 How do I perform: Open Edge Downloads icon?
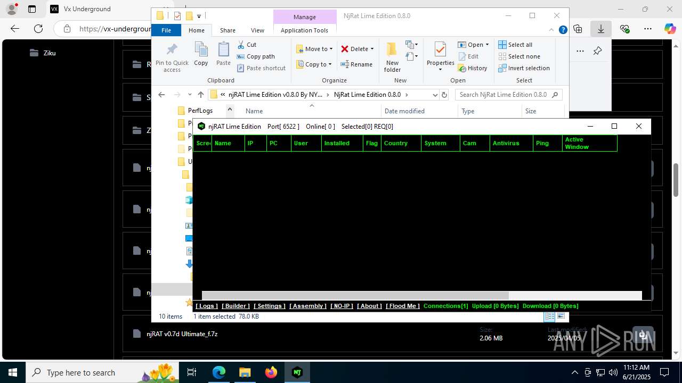[x=600, y=29]
